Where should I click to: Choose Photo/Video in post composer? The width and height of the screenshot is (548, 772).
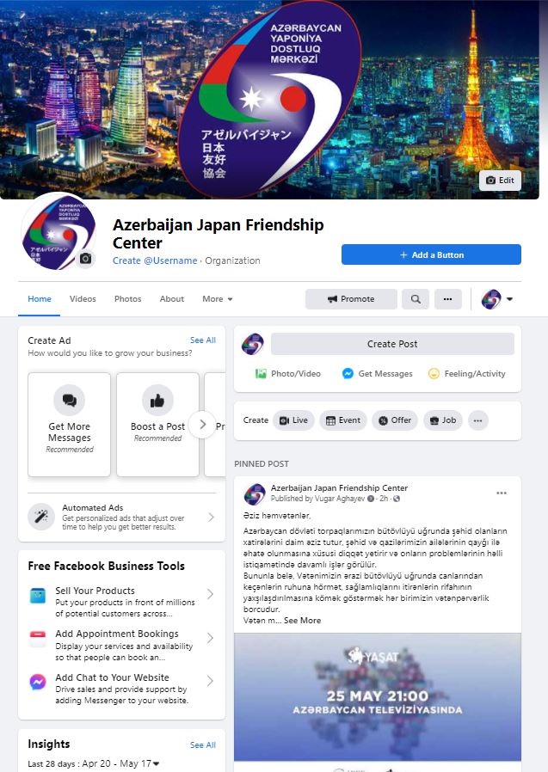(288, 374)
